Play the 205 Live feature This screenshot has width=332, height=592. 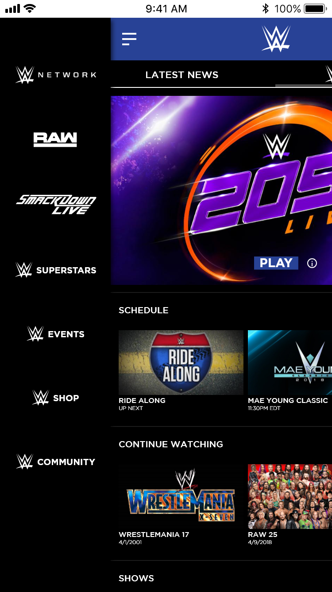coord(276,263)
